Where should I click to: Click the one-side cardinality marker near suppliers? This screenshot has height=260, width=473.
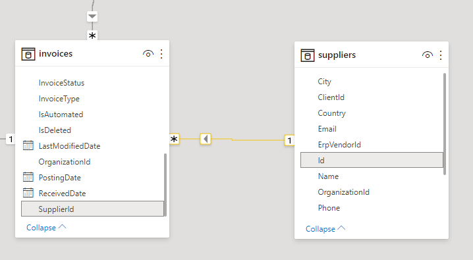point(289,140)
